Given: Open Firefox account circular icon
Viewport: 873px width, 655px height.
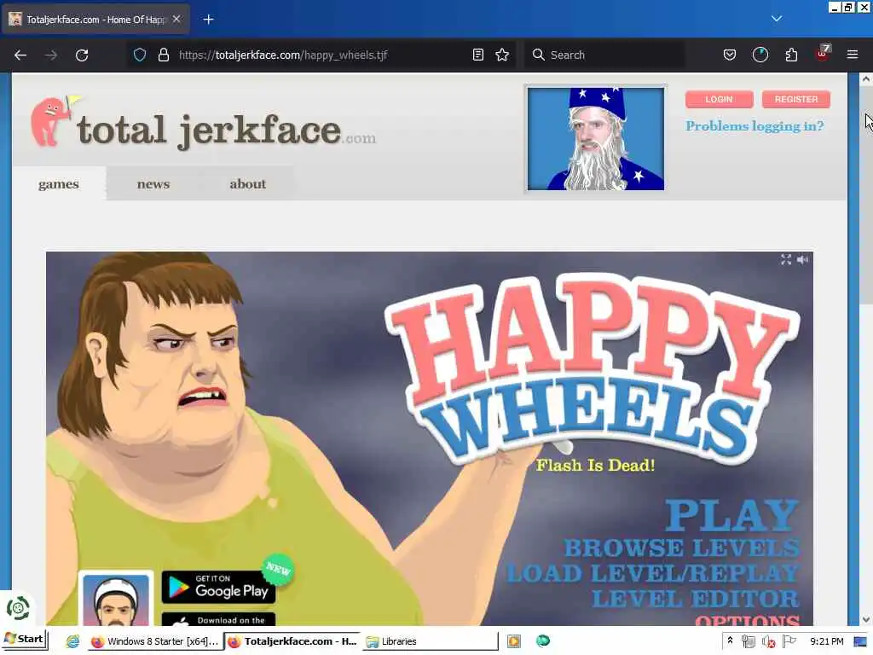Looking at the screenshot, I should pyautogui.click(x=760, y=55).
